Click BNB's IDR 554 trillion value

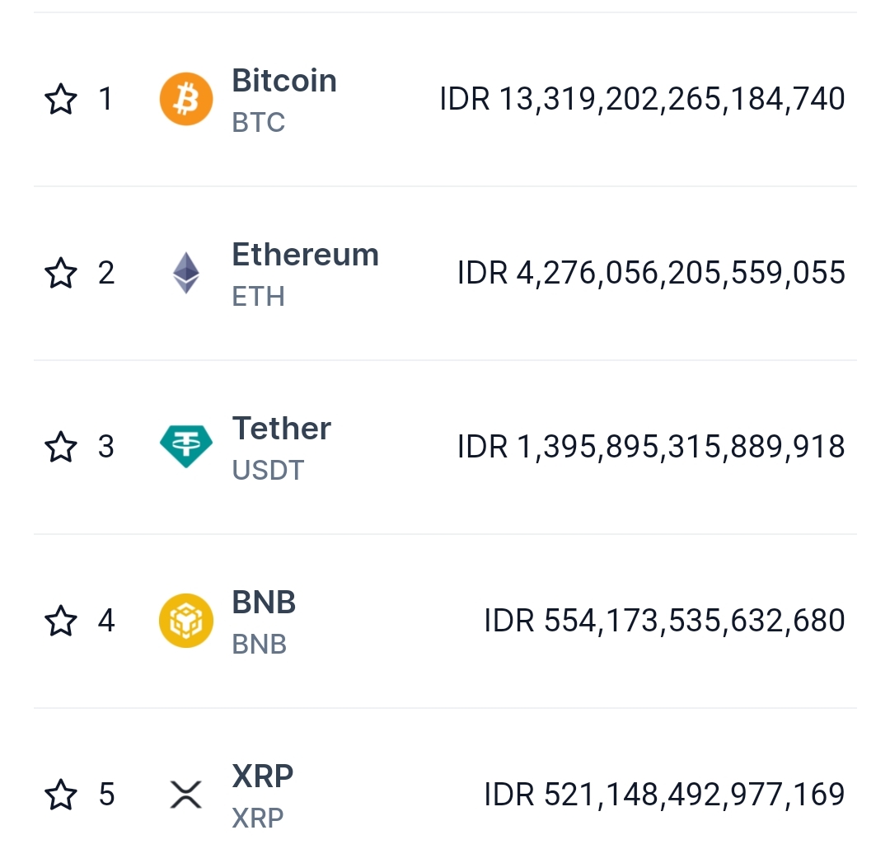pos(664,621)
